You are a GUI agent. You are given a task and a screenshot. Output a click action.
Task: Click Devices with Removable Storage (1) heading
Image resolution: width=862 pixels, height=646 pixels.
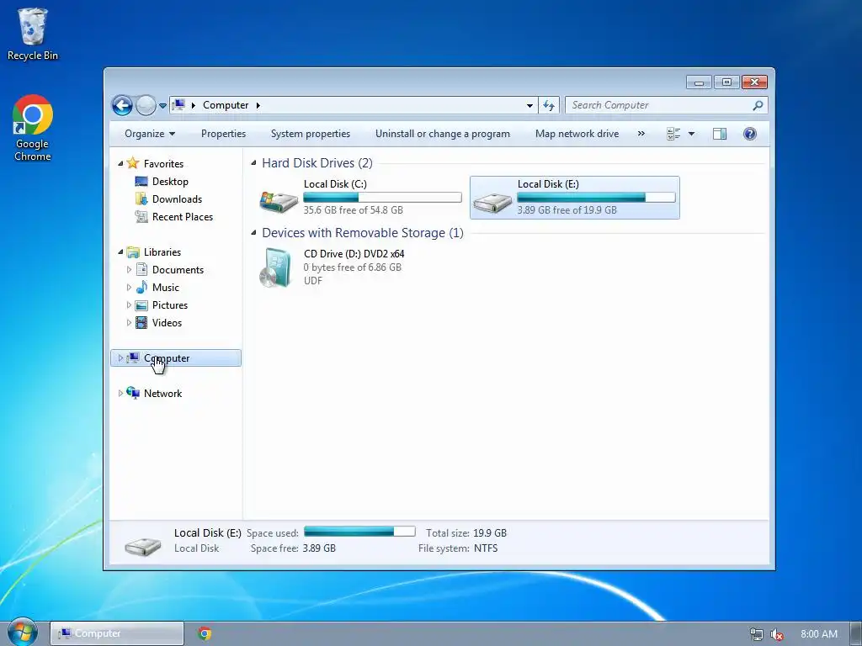pos(363,233)
